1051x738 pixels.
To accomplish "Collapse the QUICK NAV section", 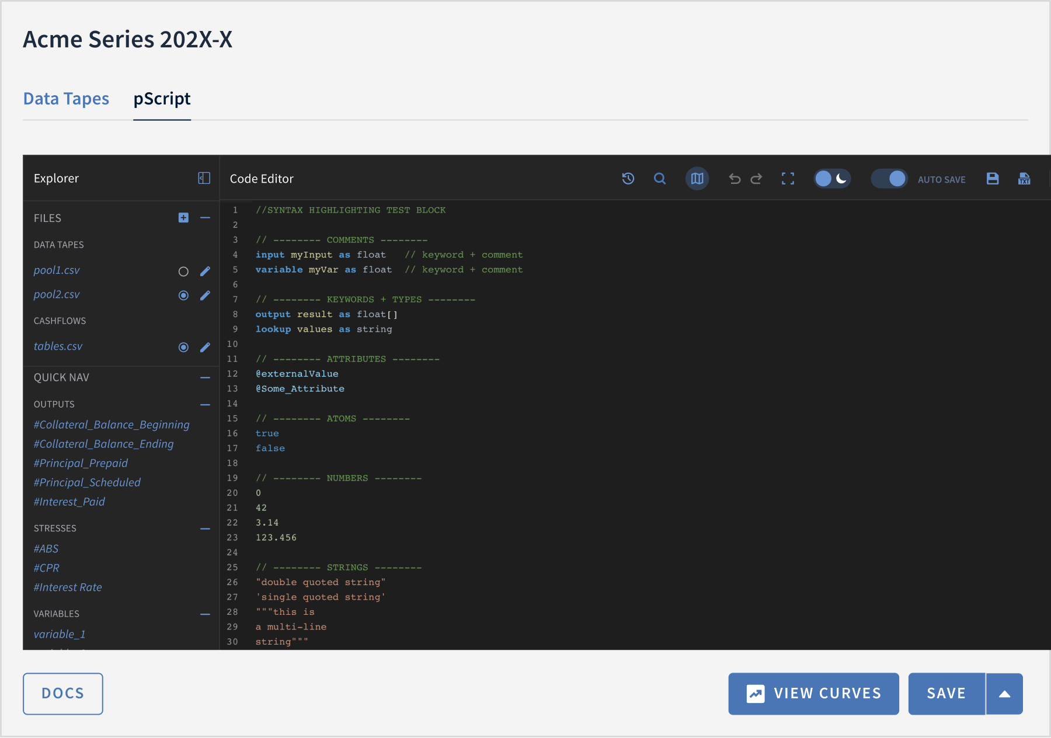I will pos(205,378).
